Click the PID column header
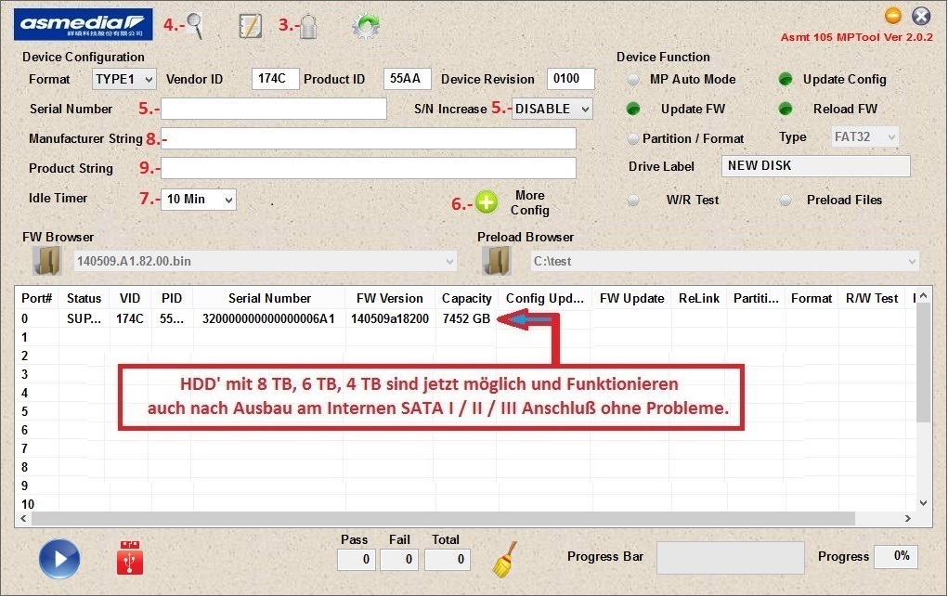 click(172, 299)
